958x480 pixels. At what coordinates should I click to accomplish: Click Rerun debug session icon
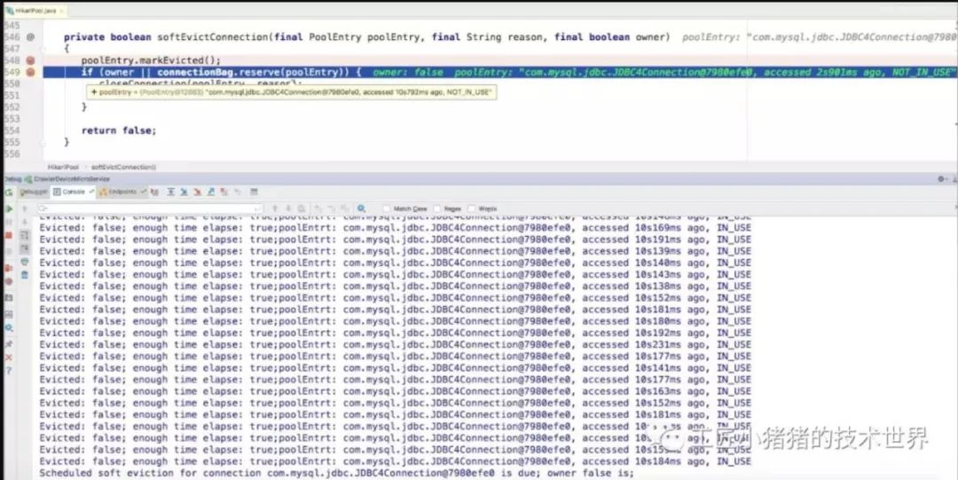(x=9, y=192)
